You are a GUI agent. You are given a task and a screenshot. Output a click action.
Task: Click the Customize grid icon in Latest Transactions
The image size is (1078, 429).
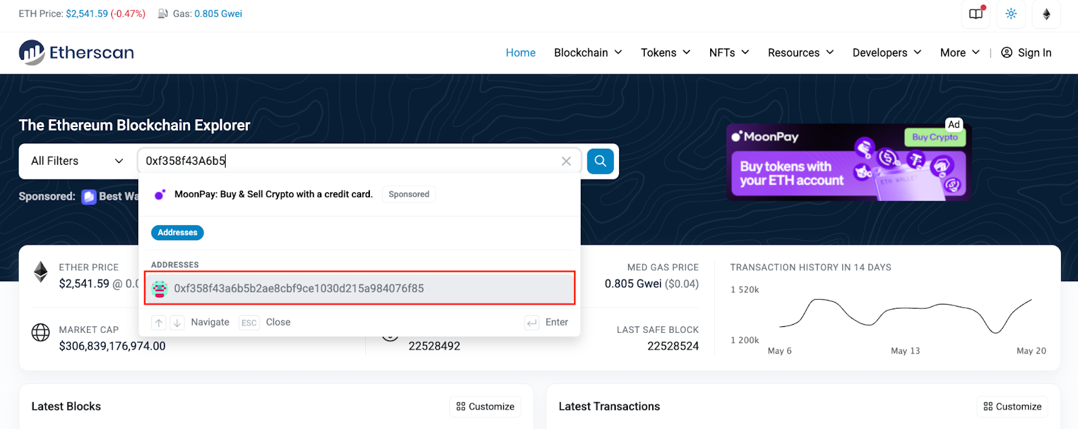988,407
